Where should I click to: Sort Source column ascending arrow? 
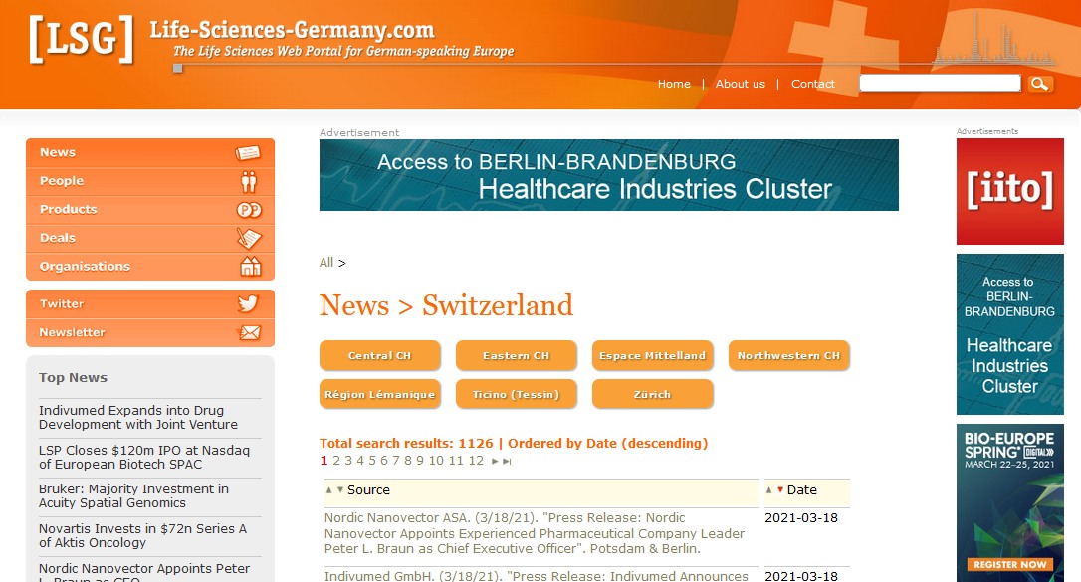[329, 490]
